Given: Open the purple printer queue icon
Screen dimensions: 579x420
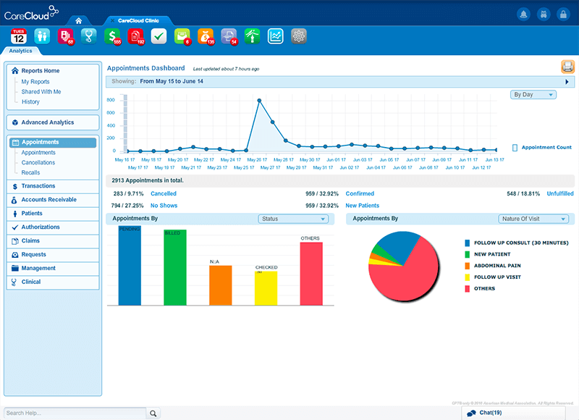Looking at the screenshot, I should (229, 36).
